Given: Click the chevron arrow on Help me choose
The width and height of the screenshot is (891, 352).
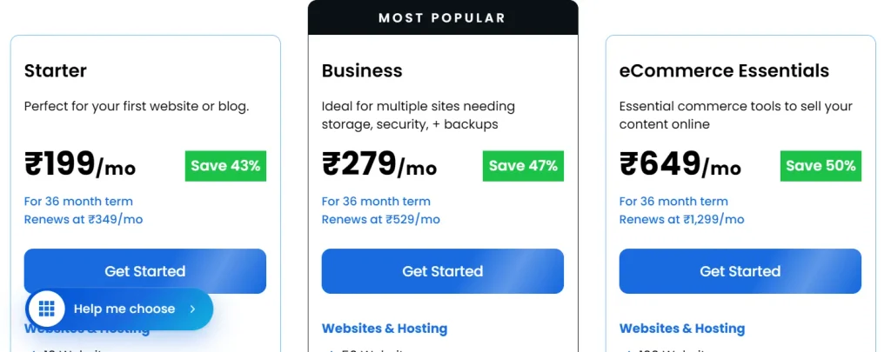Looking at the screenshot, I should [192, 309].
